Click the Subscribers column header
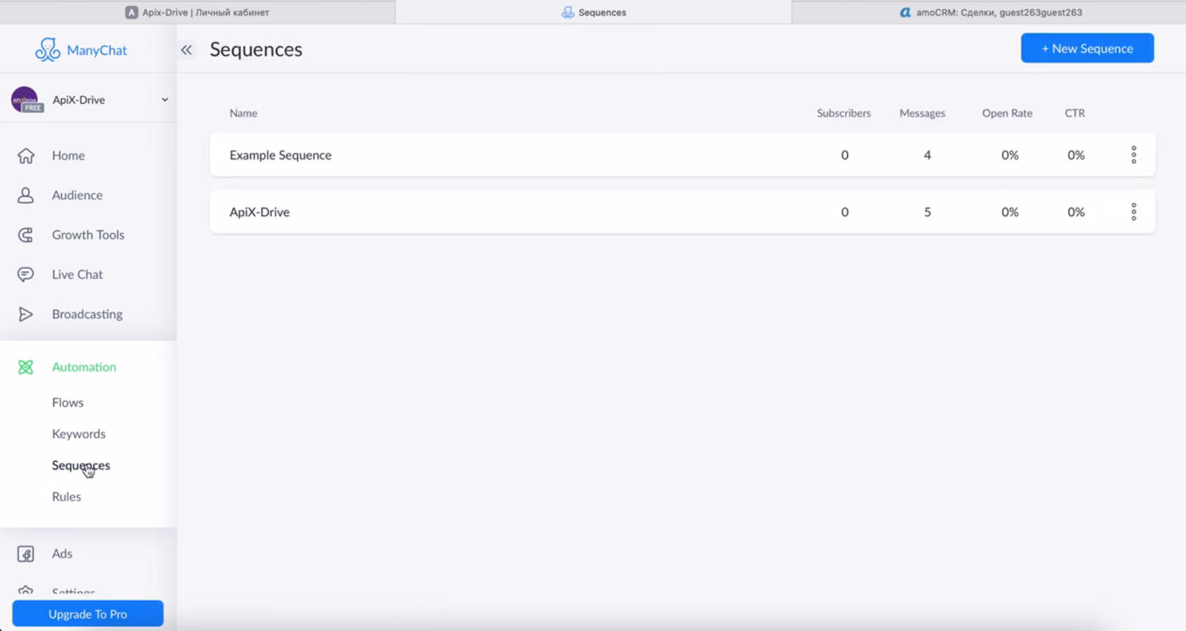The width and height of the screenshot is (1186, 631). pos(844,113)
